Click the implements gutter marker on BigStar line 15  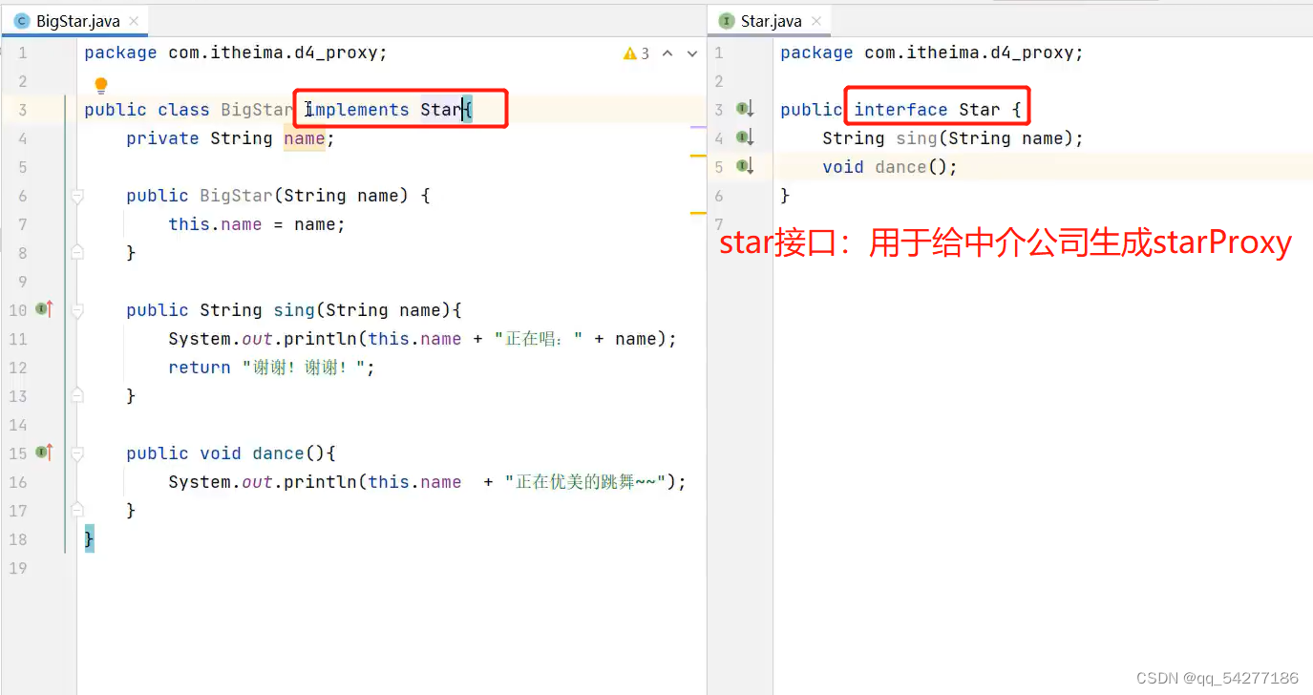point(43,453)
